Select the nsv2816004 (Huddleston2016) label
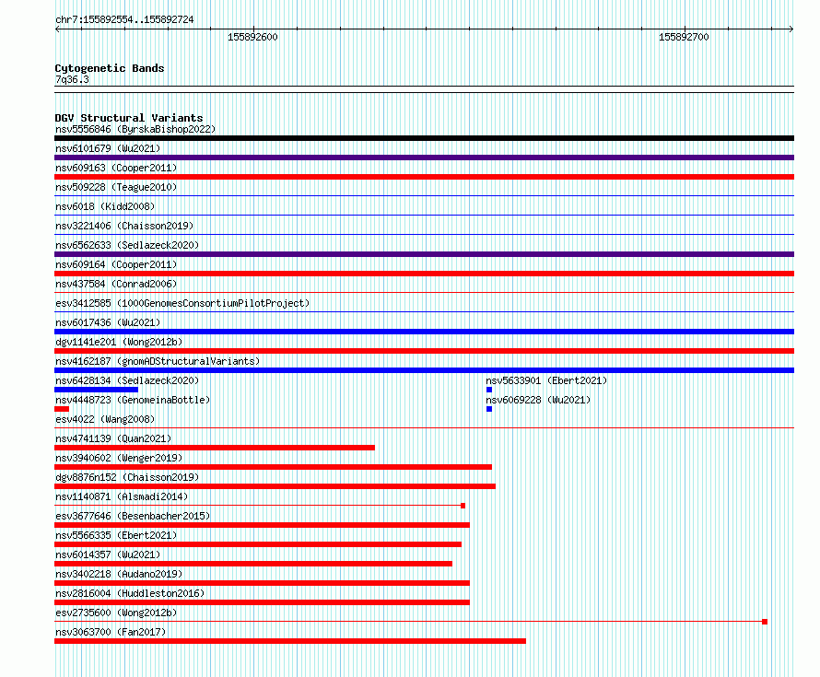Screen dimensions: 820x677 point(130,593)
